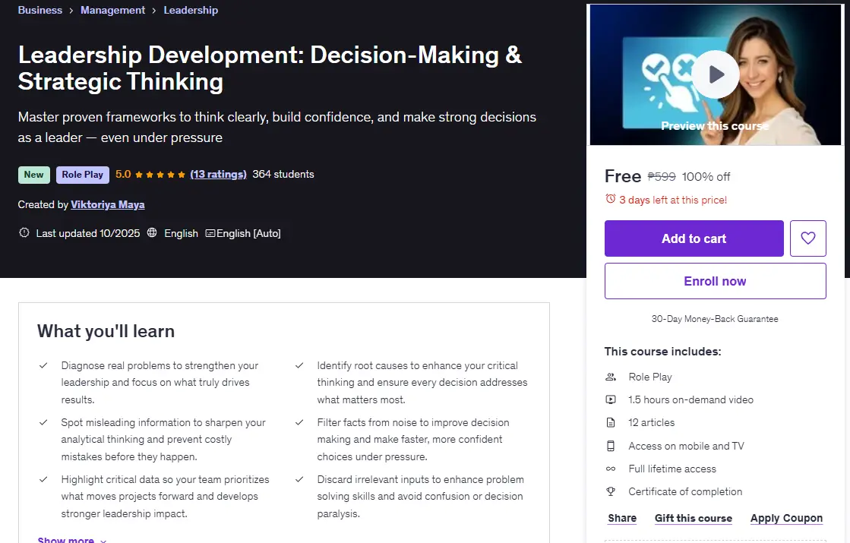Click checkmark beside Filter facts from noise
Viewport: 850px width, 543px height.
[x=299, y=422]
